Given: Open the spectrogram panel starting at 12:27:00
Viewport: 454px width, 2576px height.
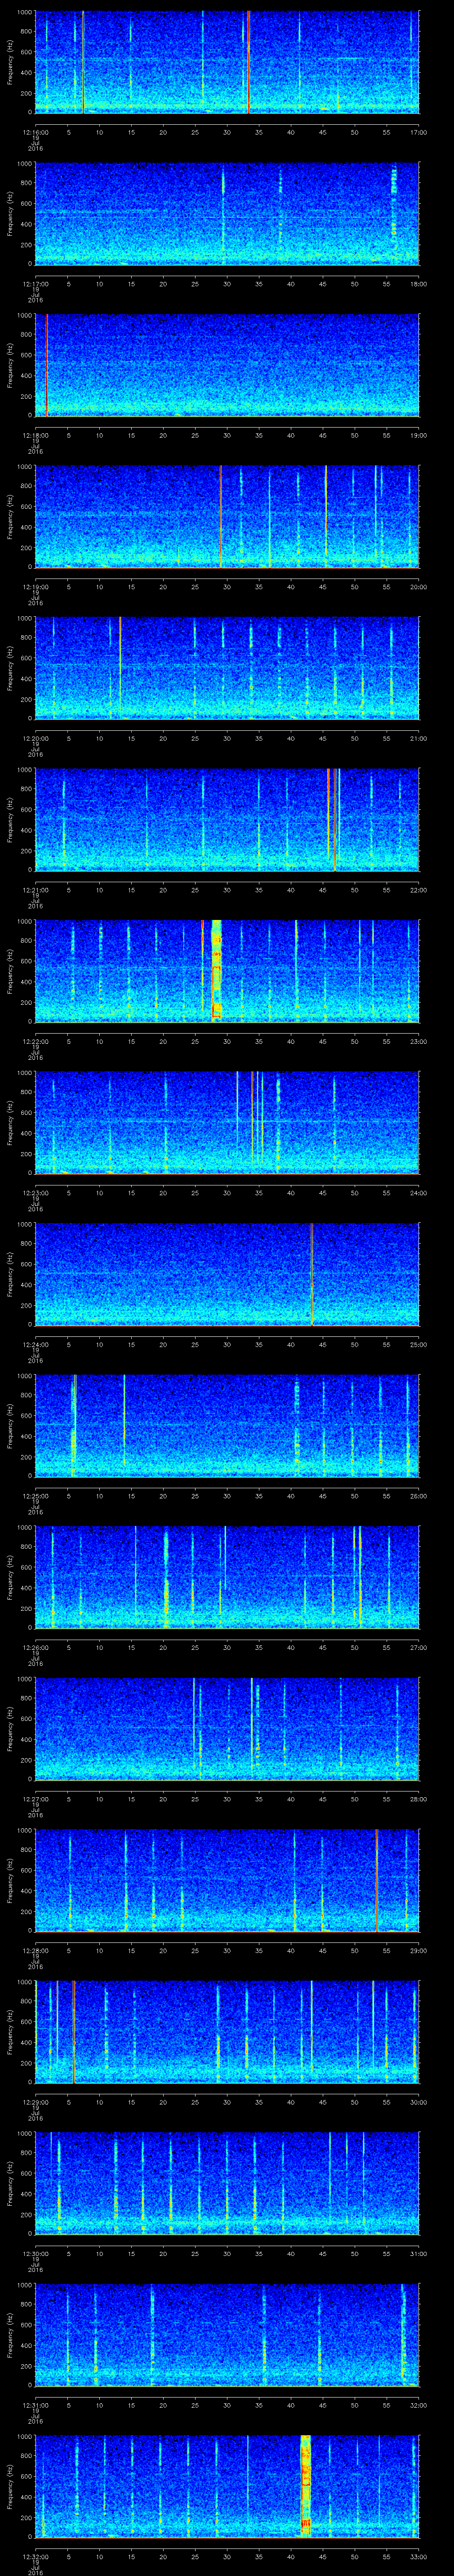Looking at the screenshot, I should (x=227, y=1729).
